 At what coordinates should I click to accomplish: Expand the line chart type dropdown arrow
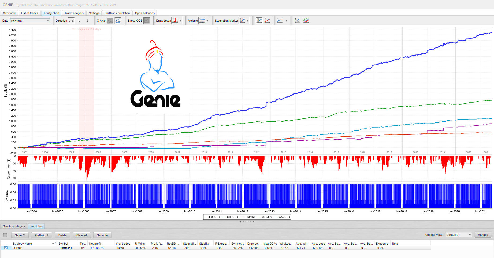coord(286,21)
